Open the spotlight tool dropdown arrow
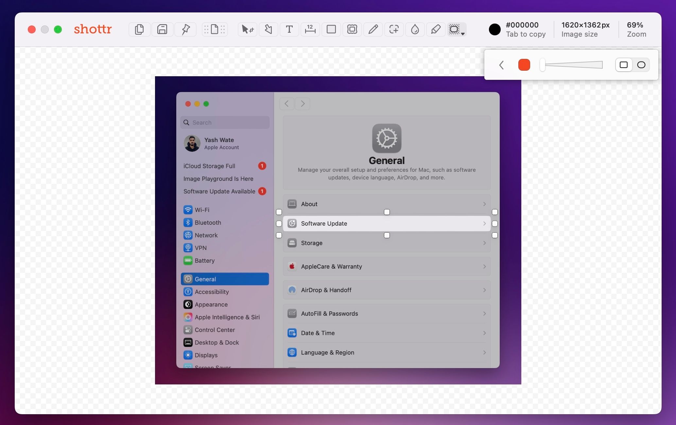Image resolution: width=676 pixels, height=425 pixels. coord(463,34)
